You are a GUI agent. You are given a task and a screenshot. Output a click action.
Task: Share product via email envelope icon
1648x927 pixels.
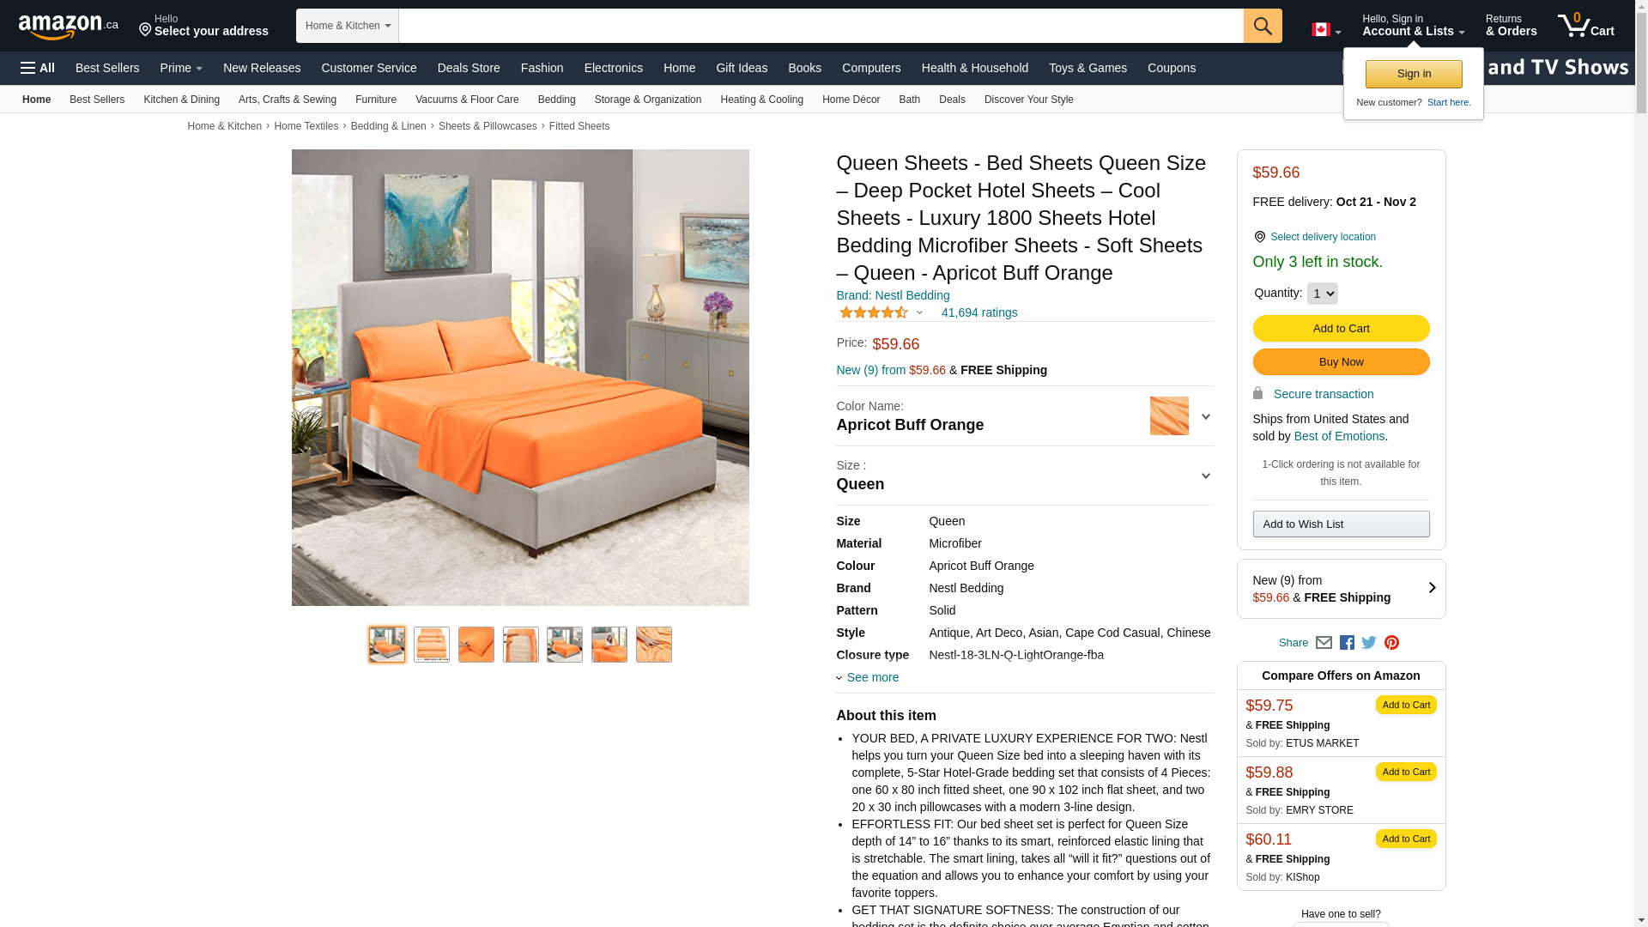pyautogui.click(x=1324, y=643)
